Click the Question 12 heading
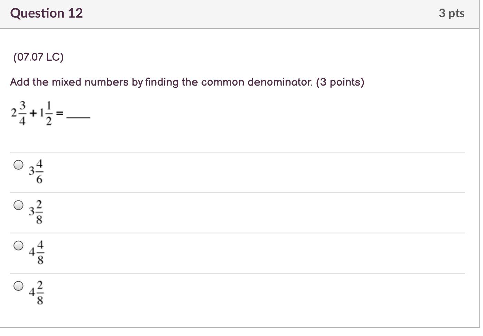The height and width of the screenshot is (336, 483). [x=47, y=13]
